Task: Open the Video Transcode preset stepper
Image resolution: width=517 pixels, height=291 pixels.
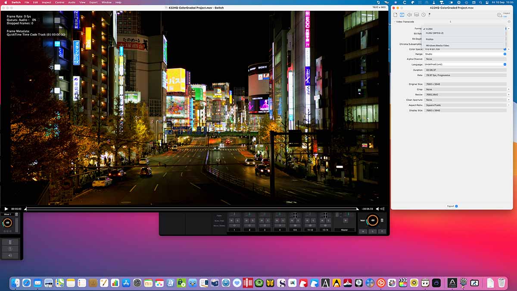Action: pos(450,22)
